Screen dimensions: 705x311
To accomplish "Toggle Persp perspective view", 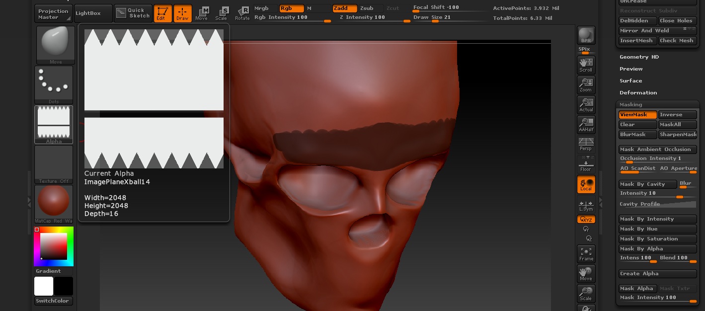I will pyautogui.click(x=586, y=144).
